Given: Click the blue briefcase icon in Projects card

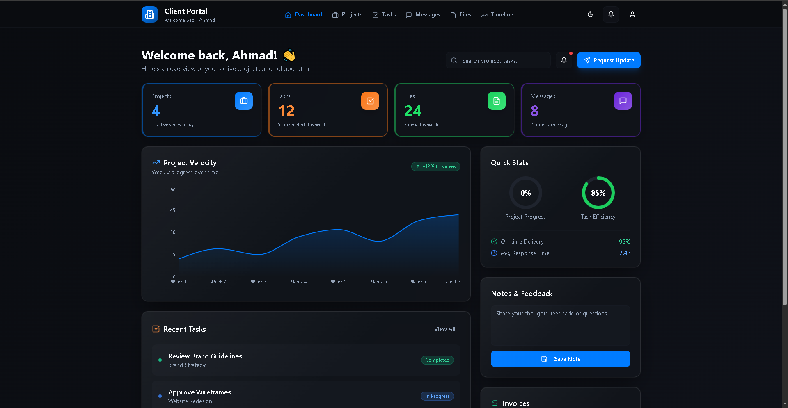Looking at the screenshot, I should click(244, 101).
